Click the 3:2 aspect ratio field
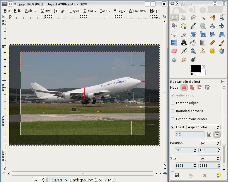 point(190,134)
